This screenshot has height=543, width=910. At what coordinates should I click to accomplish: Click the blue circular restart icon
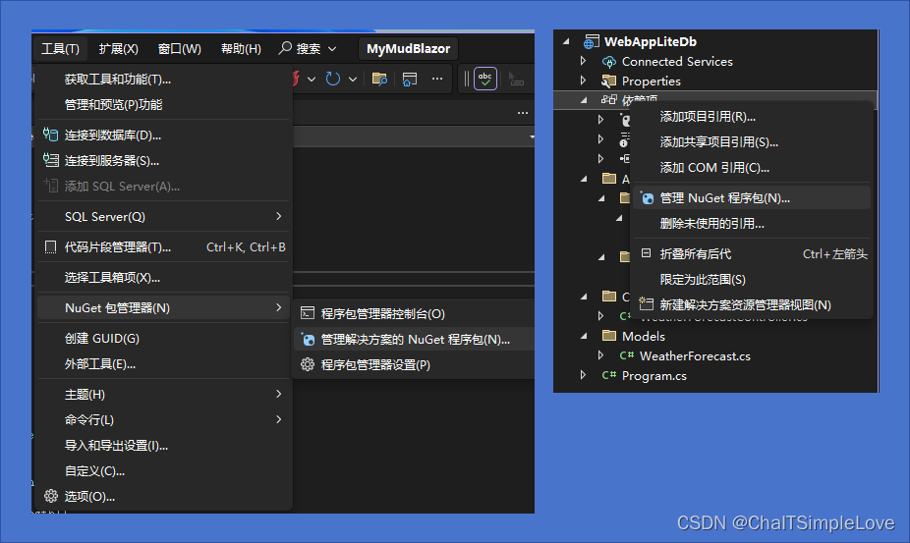tap(332, 79)
